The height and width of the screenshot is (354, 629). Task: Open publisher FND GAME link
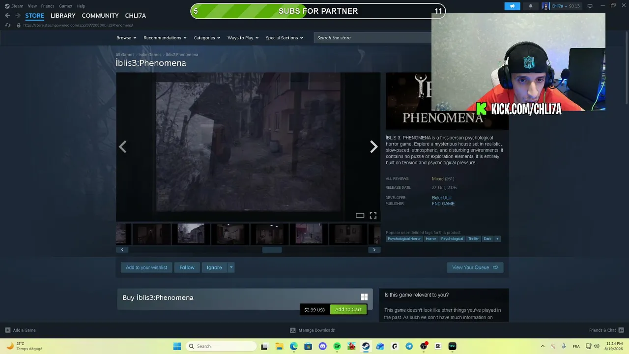point(443,204)
